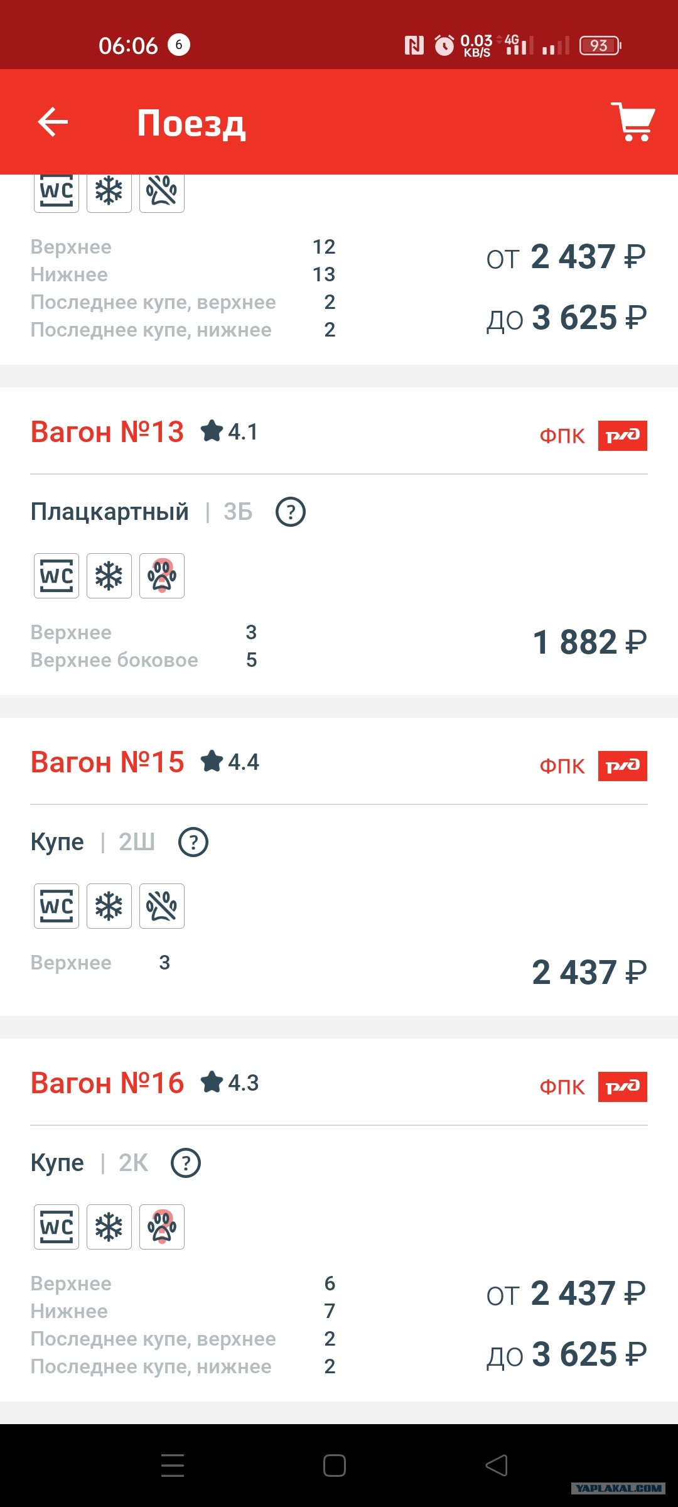Tap Android home navigation button
The image size is (678, 1507).
(x=335, y=1466)
